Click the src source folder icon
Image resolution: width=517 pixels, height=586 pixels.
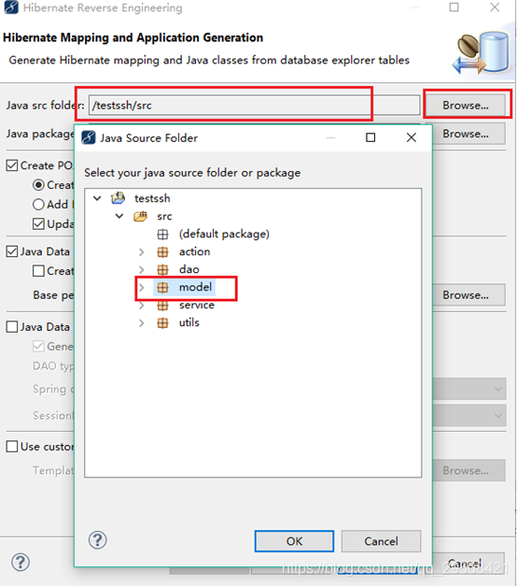[x=140, y=216]
